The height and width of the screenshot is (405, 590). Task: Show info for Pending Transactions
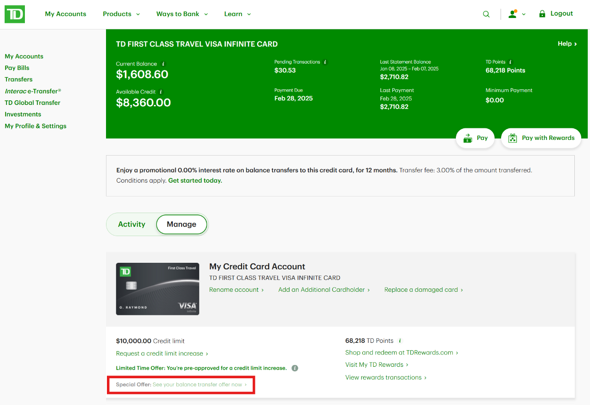tap(325, 62)
